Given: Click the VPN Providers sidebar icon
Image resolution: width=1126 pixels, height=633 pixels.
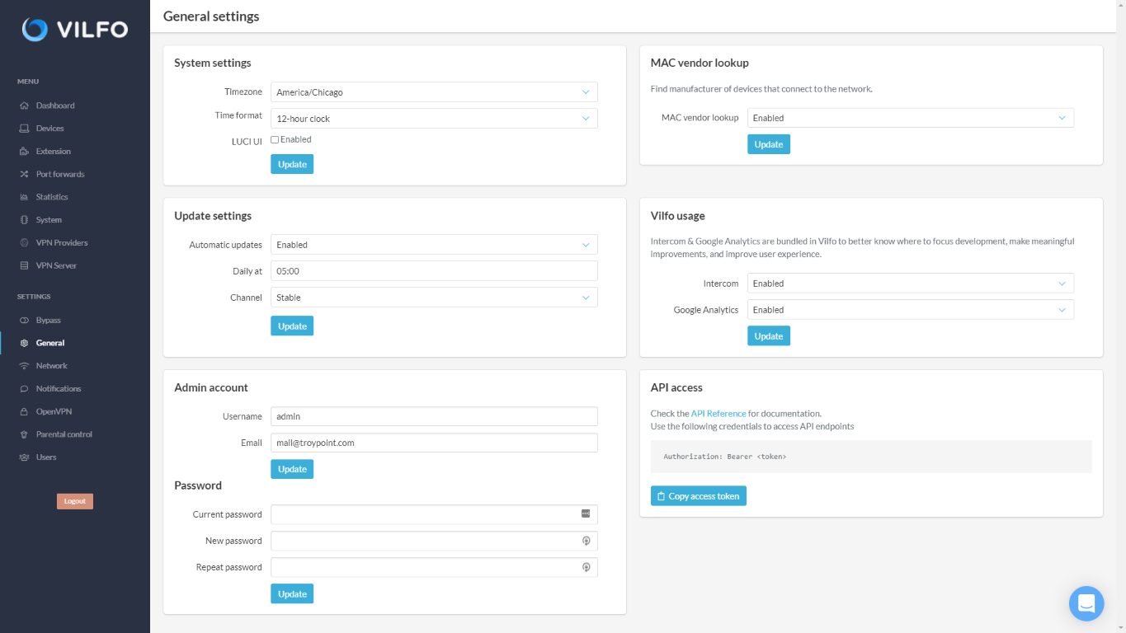Looking at the screenshot, I should point(24,243).
